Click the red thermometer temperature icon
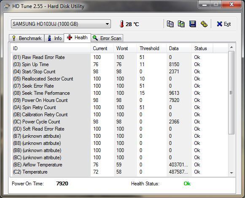This screenshot has width=245, height=198. [121, 24]
